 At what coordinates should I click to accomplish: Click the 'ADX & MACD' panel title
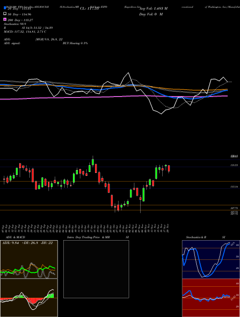(x=15, y=237)
